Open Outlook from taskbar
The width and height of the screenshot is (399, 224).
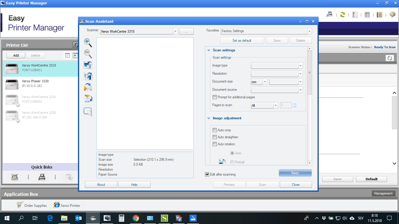click(79, 218)
